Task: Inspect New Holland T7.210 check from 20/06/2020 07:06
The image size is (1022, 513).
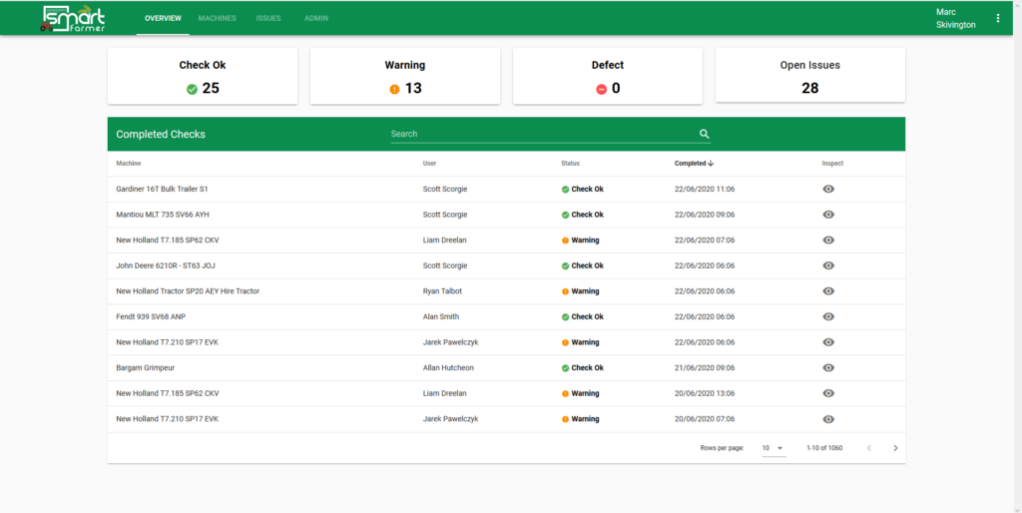Action: [x=828, y=419]
